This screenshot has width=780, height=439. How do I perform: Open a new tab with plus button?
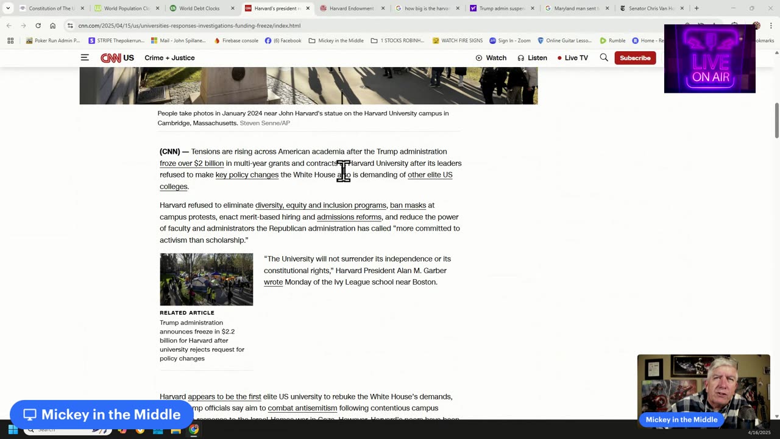tap(697, 9)
